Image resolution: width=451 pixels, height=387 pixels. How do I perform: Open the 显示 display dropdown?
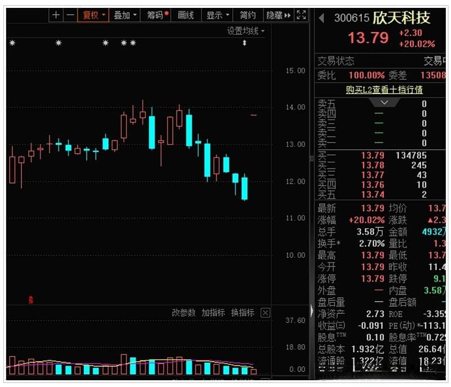click(x=217, y=15)
